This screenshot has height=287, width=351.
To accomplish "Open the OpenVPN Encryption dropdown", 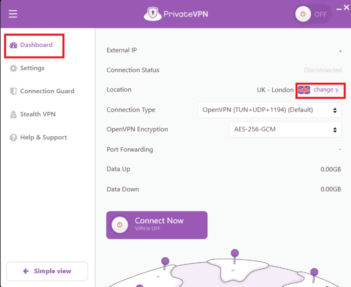I will [x=285, y=129].
